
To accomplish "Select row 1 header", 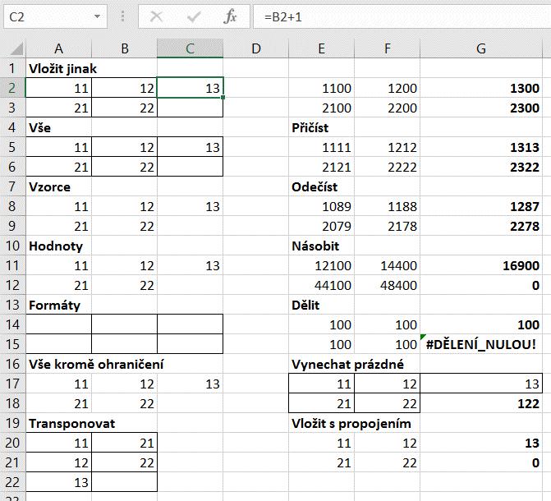I will click(x=12, y=68).
